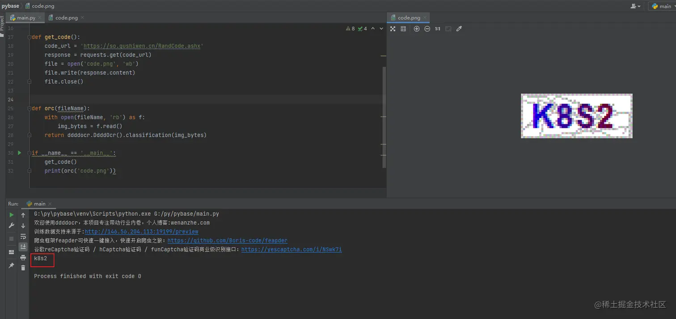Image resolution: width=676 pixels, height=319 pixels.
Task: Close code.png tab in left editor group
Action: [x=82, y=18]
